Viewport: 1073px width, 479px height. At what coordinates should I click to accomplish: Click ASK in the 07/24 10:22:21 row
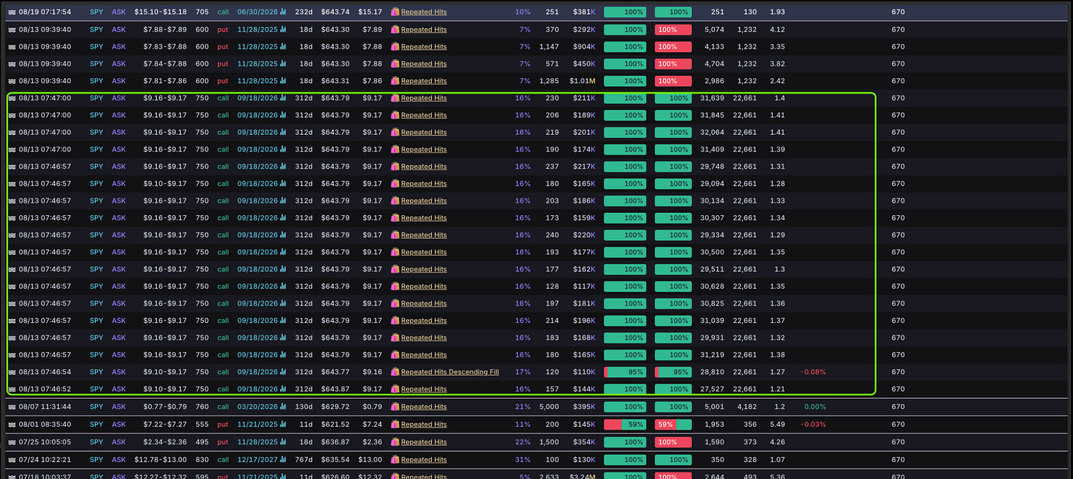click(x=119, y=460)
